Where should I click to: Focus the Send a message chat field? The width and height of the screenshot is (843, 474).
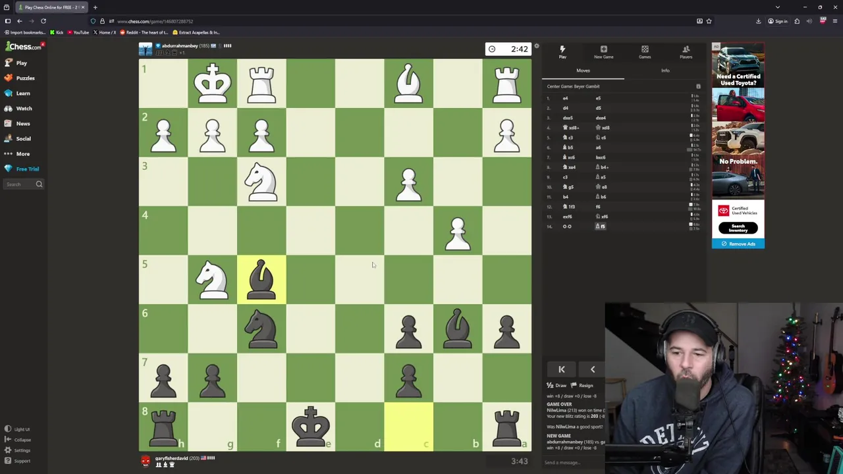pos(573,462)
